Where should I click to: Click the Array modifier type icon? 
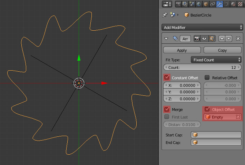(x=175, y=39)
